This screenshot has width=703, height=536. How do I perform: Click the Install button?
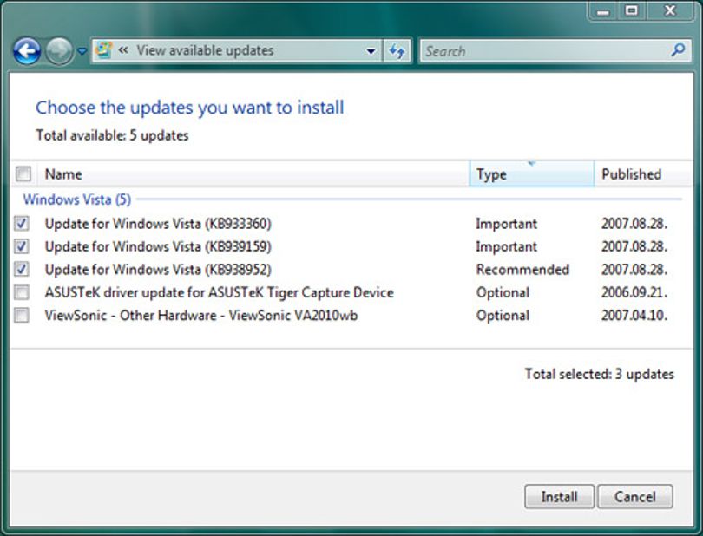pos(559,497)
